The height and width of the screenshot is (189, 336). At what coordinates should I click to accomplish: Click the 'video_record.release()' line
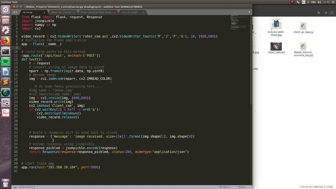tap(58, 118)
